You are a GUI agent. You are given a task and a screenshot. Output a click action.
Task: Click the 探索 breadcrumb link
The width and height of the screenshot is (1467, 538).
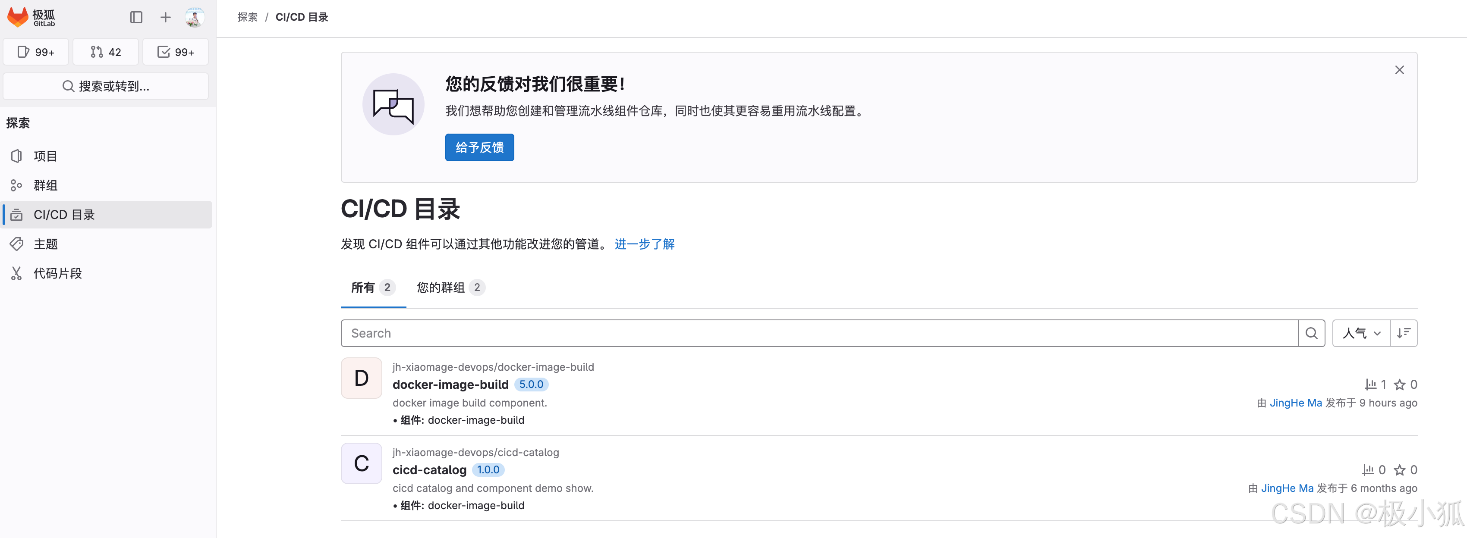247,17
